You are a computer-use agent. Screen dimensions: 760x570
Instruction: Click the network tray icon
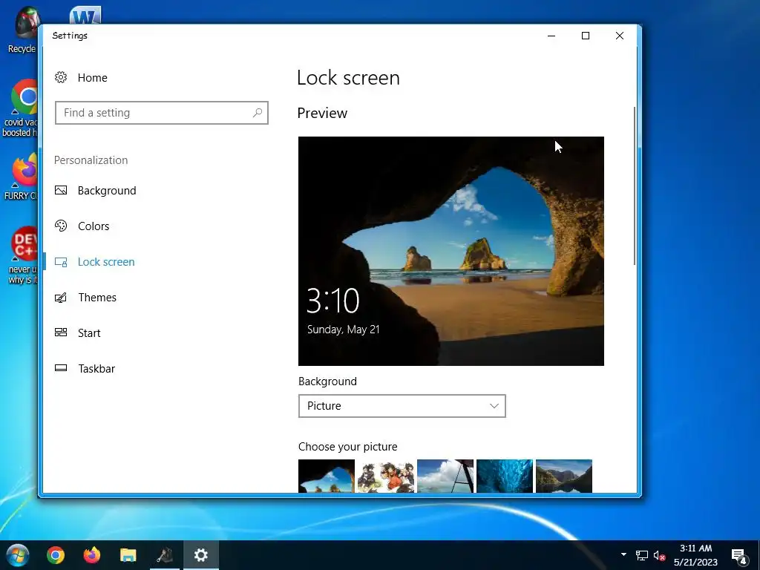[642, 555]
